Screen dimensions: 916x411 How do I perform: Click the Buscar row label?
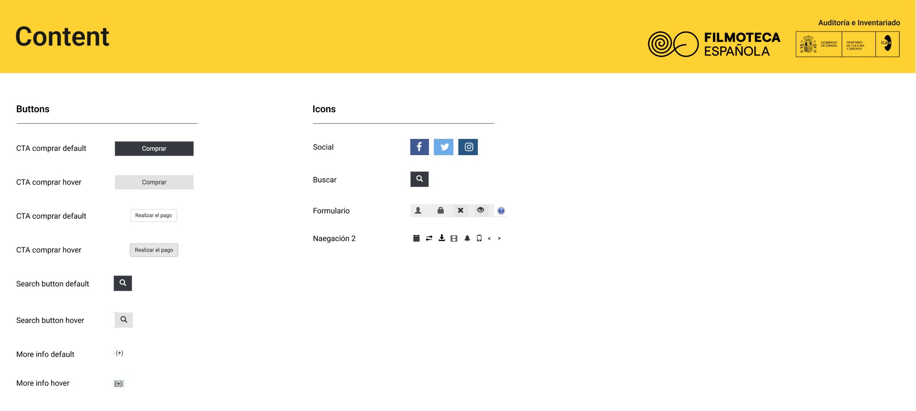click(x=325, y=180)
